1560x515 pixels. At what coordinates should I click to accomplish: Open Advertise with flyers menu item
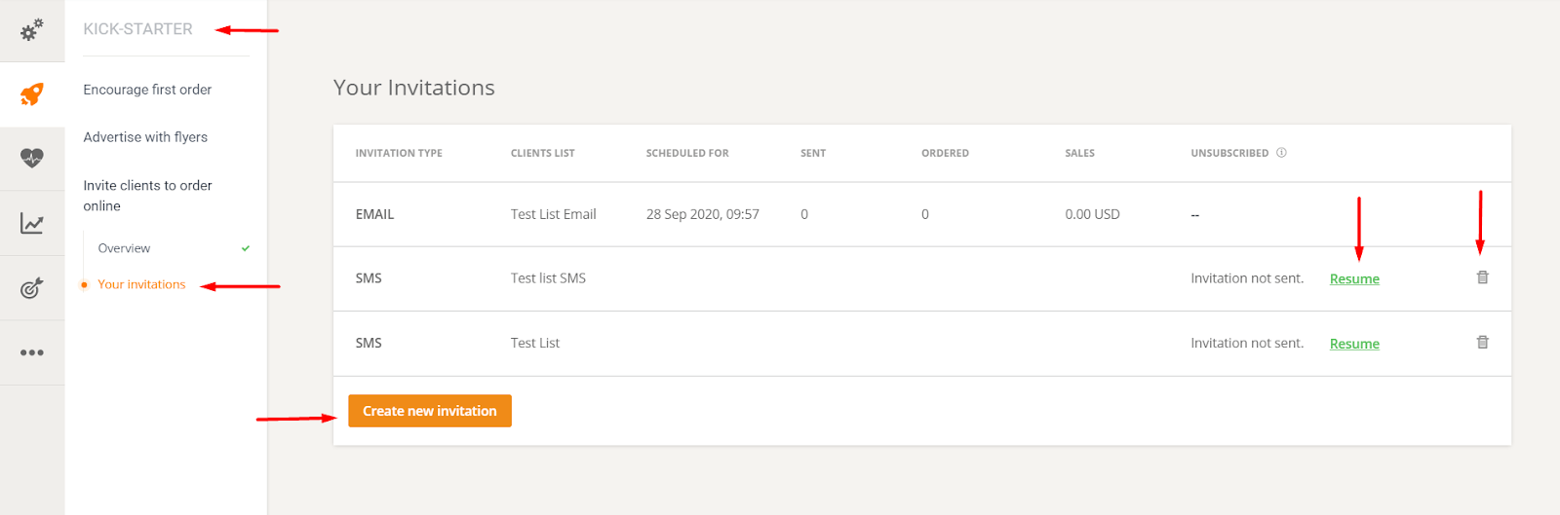click(x=145, y=137)
